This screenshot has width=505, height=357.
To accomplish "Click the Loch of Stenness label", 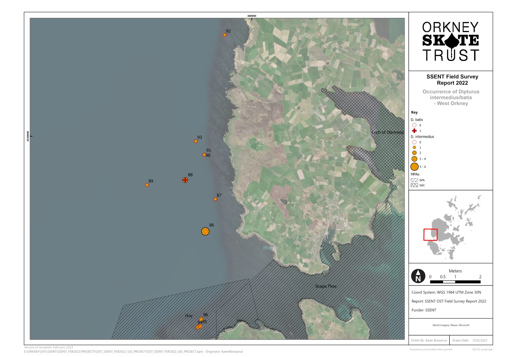I will click(388, 132).
